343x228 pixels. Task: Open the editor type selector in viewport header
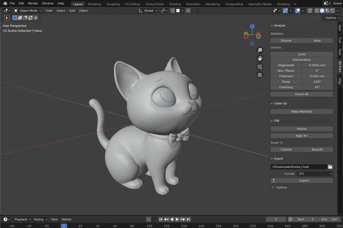pyautogui.click(x=7, y=11)
